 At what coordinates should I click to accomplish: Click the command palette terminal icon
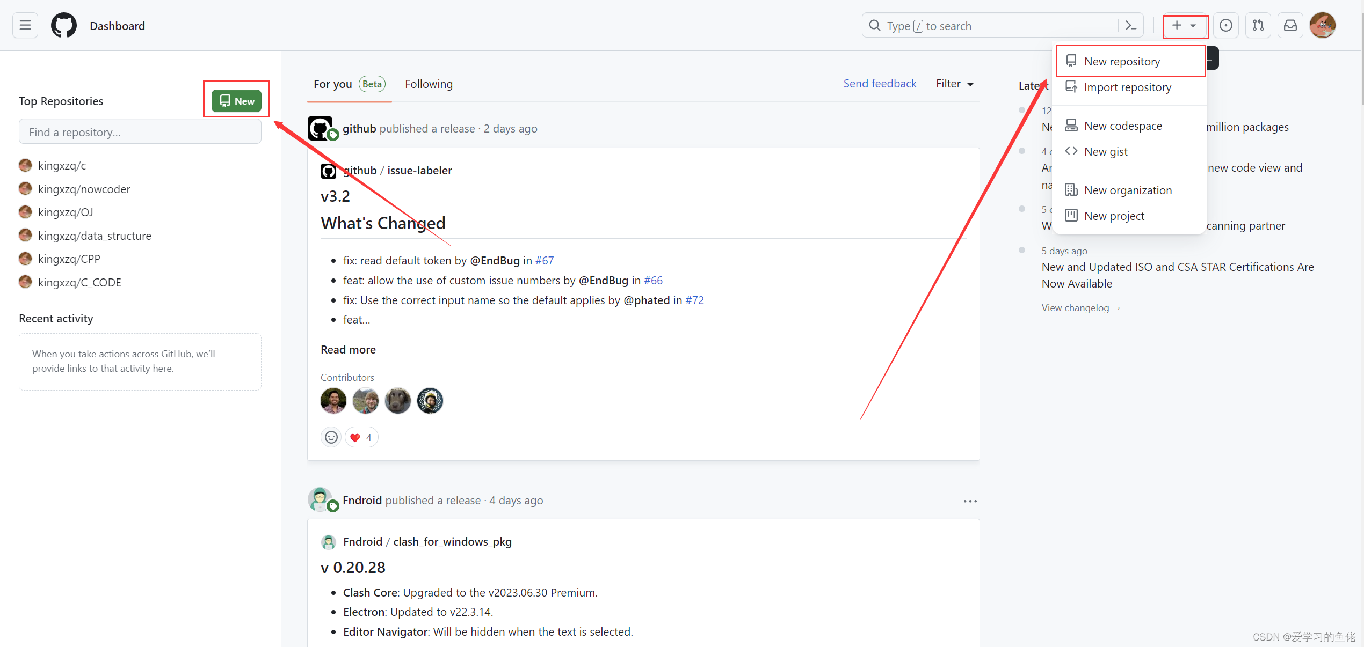tap(1130, 25)
